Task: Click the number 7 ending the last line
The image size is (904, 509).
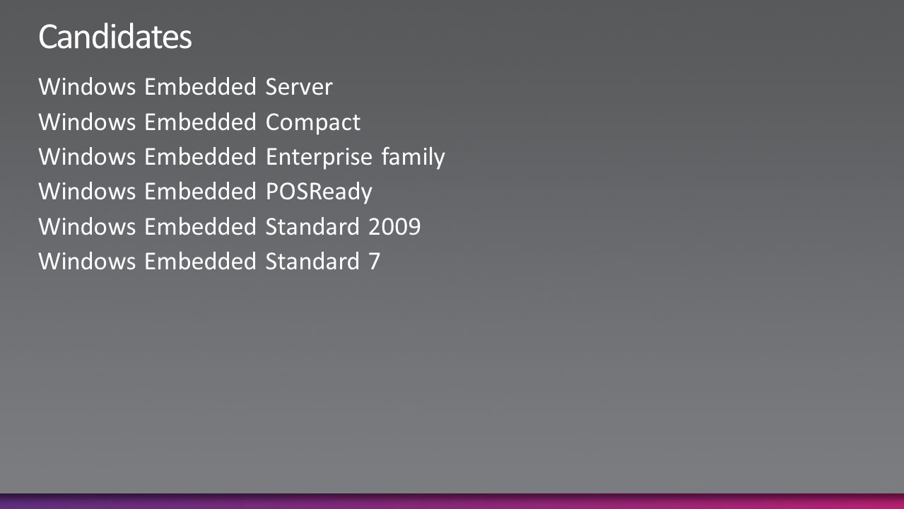Action: [x=374, y=262]
